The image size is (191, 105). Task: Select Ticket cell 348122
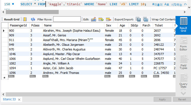click(x=163, y=45)
